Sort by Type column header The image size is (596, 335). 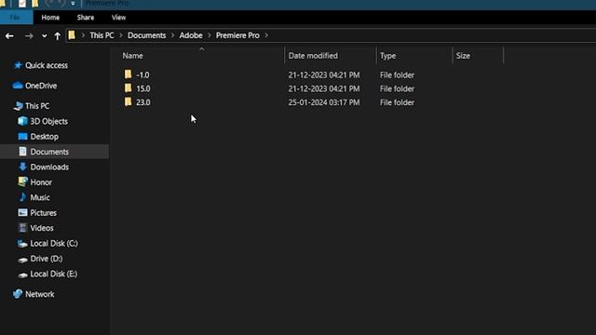387,56
